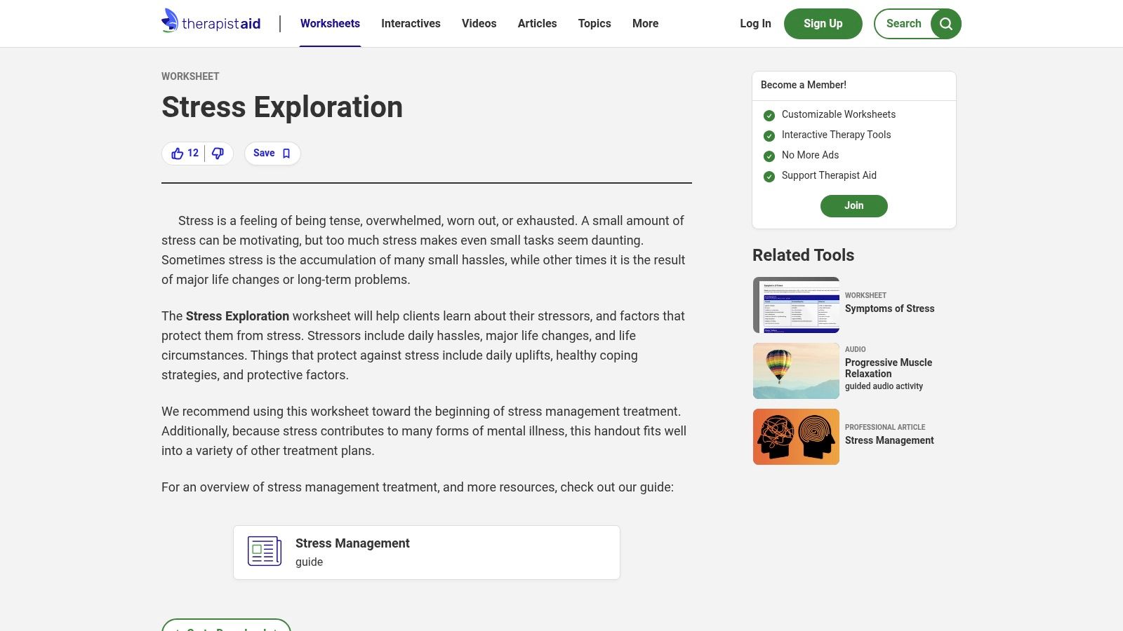This screenshot has height=631, width=1123.
Task: Click the No More Ads checkmark icon
Action: [769, 156]
